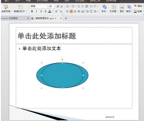144x121 pixels.
Task: Expand the font color arrow
Action: point(53,11)
